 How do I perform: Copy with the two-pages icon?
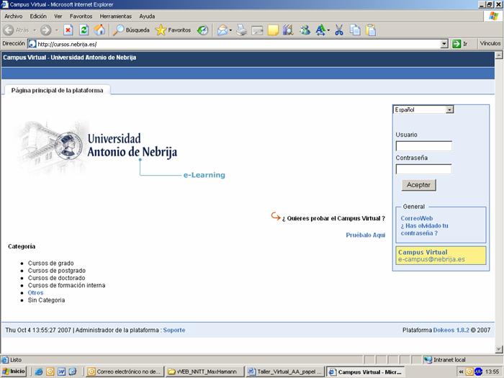pos(355,30)
